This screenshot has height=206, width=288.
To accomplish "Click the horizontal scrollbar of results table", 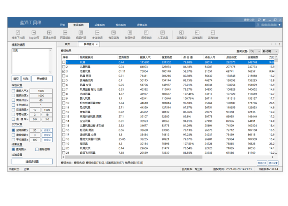I will point(134,157).
